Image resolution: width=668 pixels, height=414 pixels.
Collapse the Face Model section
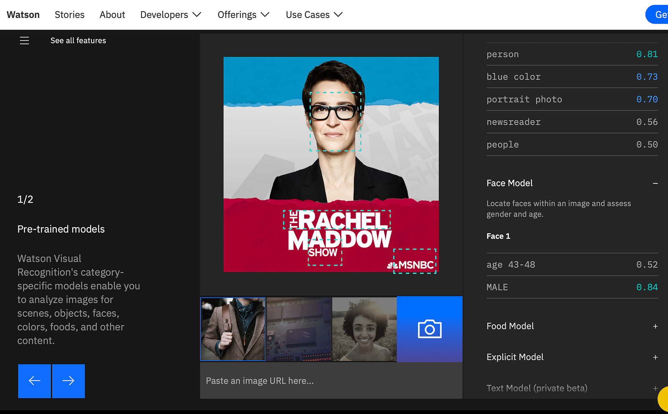tap(655, 183)
